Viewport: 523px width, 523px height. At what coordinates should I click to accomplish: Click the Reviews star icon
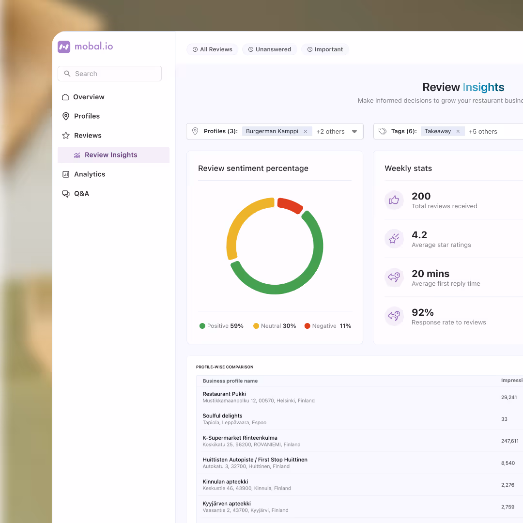[x=66, y=136]
